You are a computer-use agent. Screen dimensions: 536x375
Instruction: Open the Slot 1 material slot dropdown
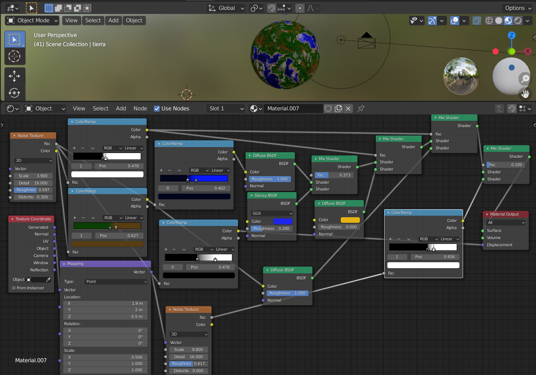point(226,108)
